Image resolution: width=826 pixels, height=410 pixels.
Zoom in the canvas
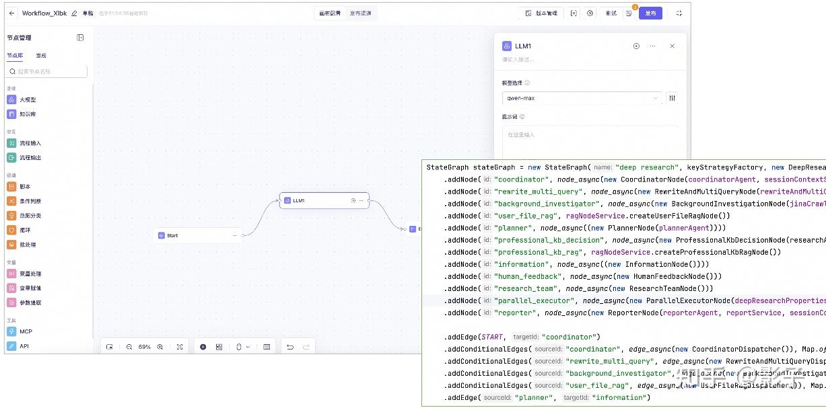coord(160,347)
